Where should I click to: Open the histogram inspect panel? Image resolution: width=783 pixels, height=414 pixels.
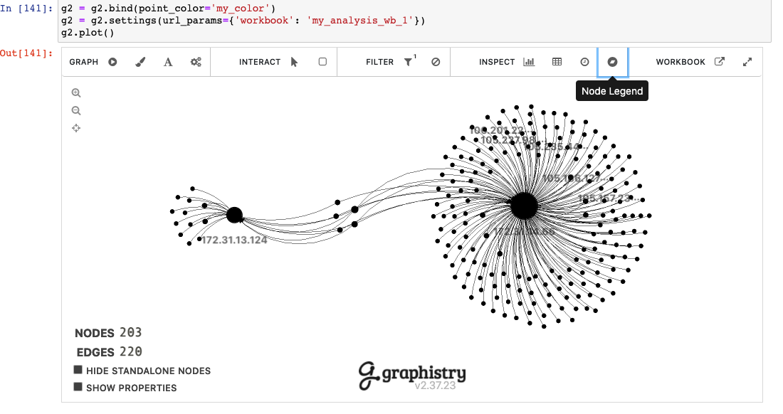coord(529,62)
